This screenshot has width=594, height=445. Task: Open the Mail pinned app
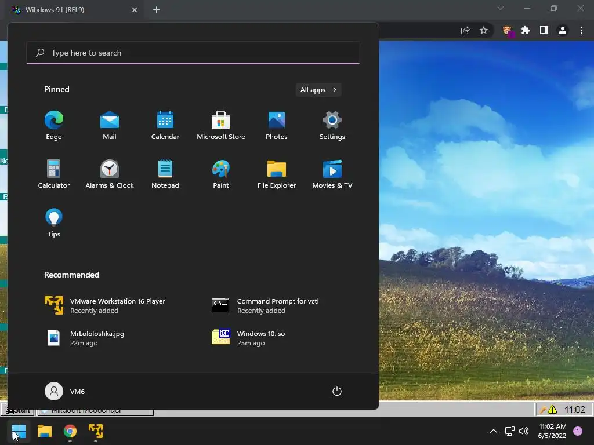110,125
